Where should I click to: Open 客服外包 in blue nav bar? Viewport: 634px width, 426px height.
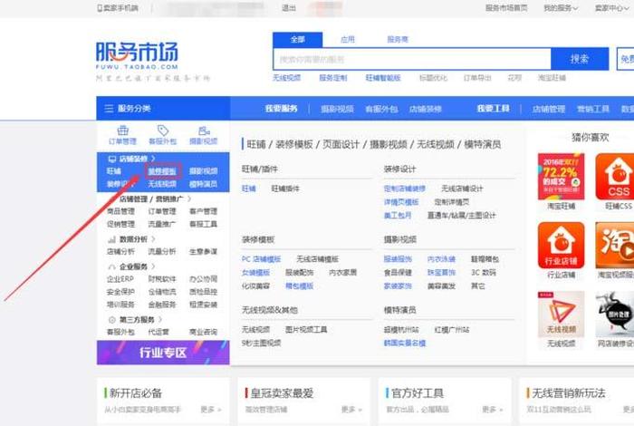[381, 109]
